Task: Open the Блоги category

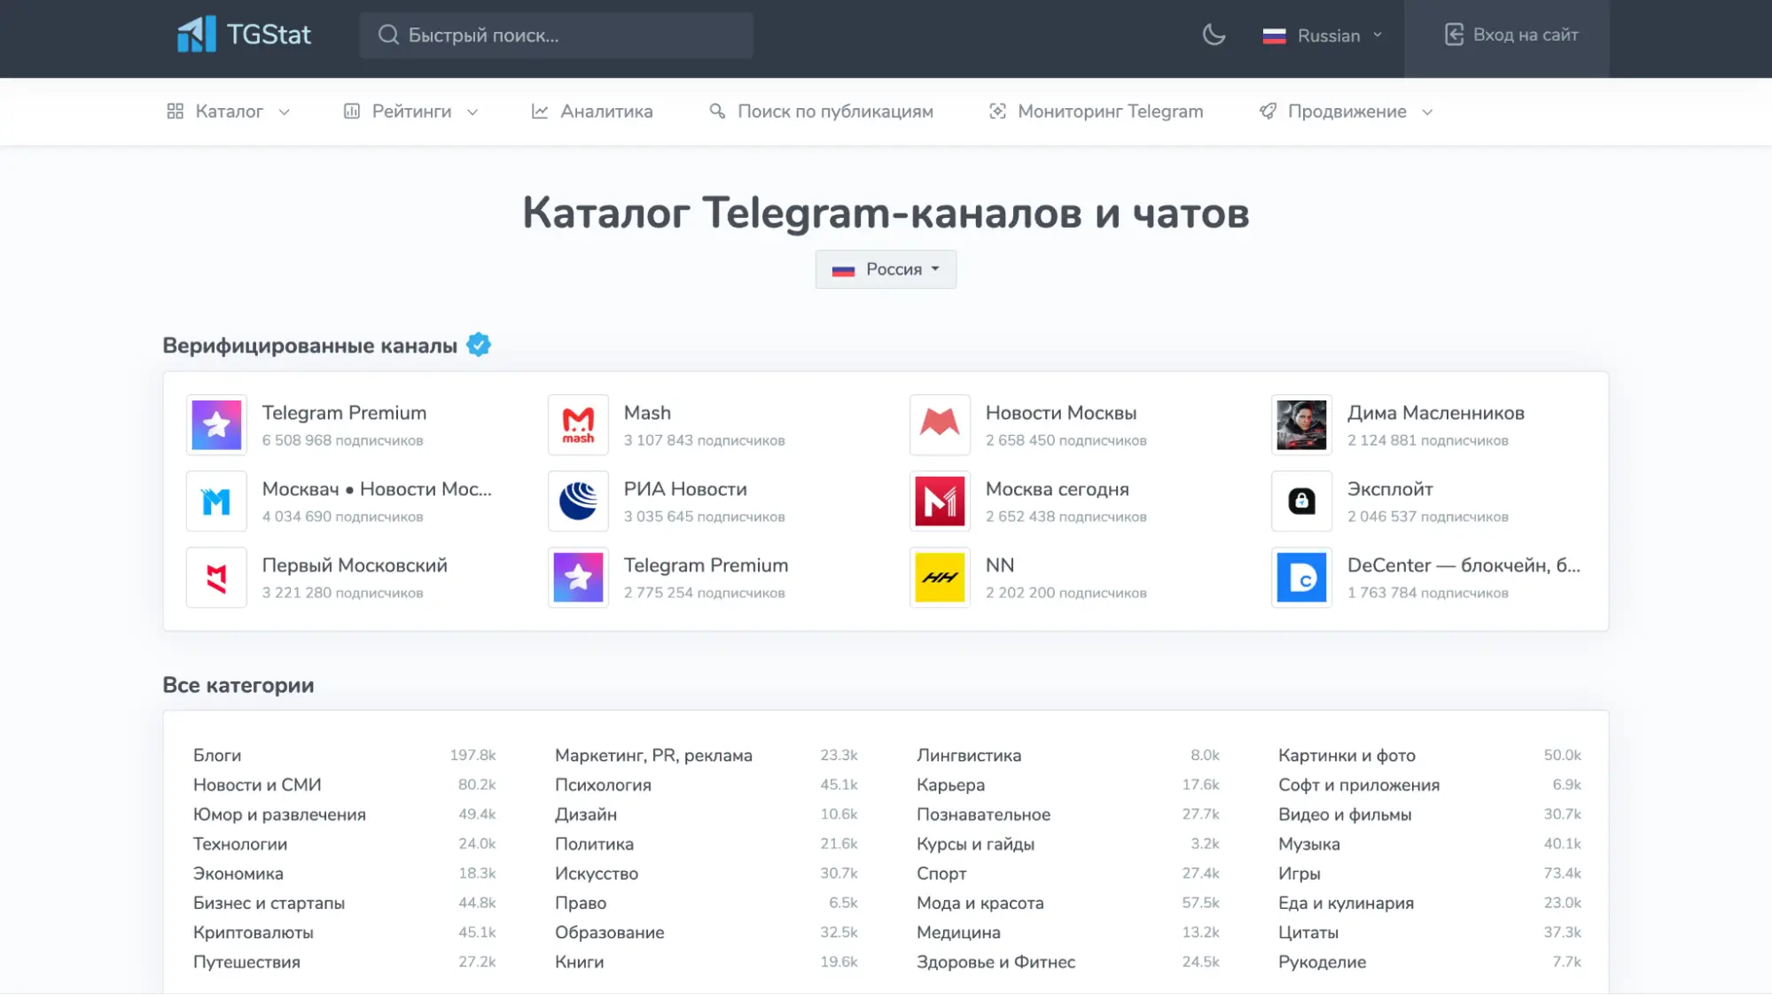Action: 217,755
